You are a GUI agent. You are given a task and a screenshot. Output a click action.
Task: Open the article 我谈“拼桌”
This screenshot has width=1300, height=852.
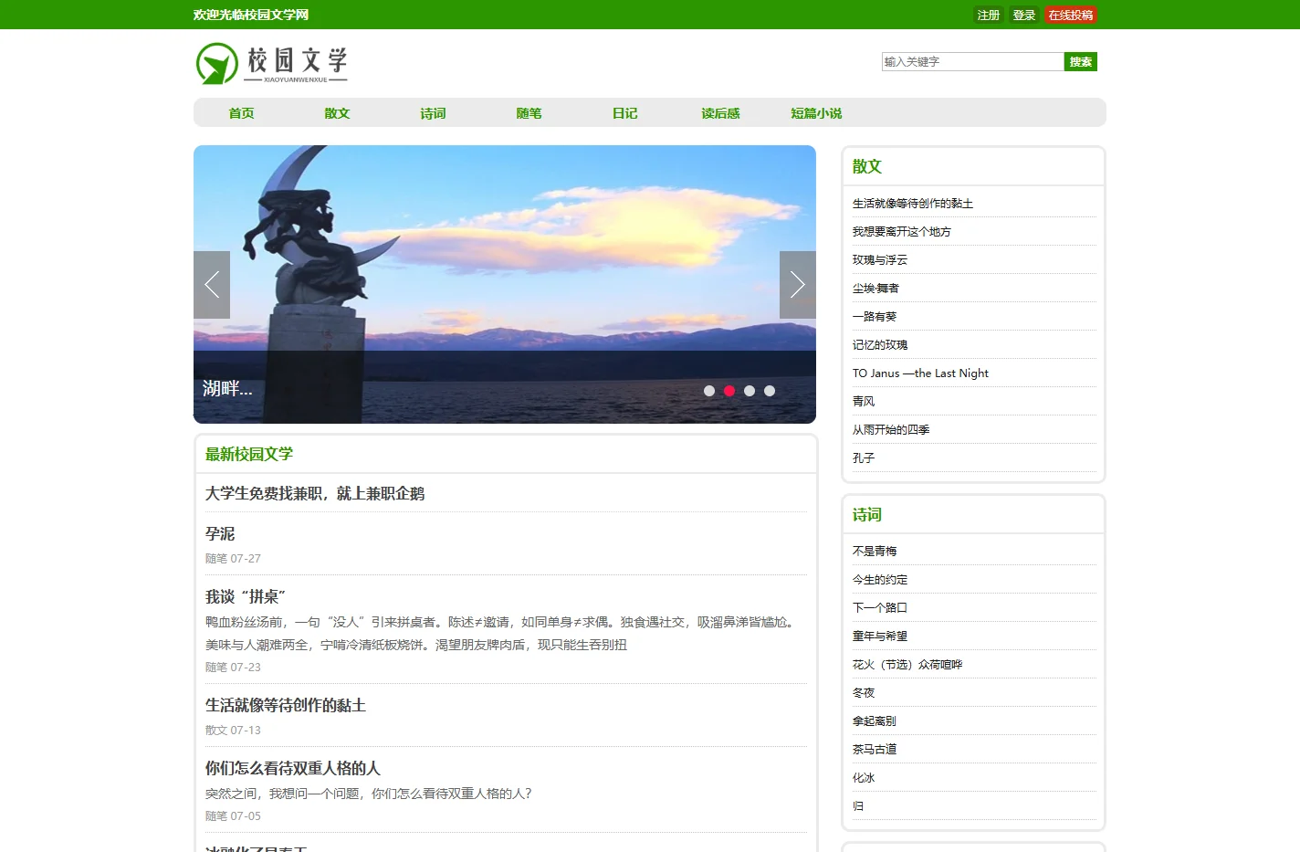[x=246, y=596]
